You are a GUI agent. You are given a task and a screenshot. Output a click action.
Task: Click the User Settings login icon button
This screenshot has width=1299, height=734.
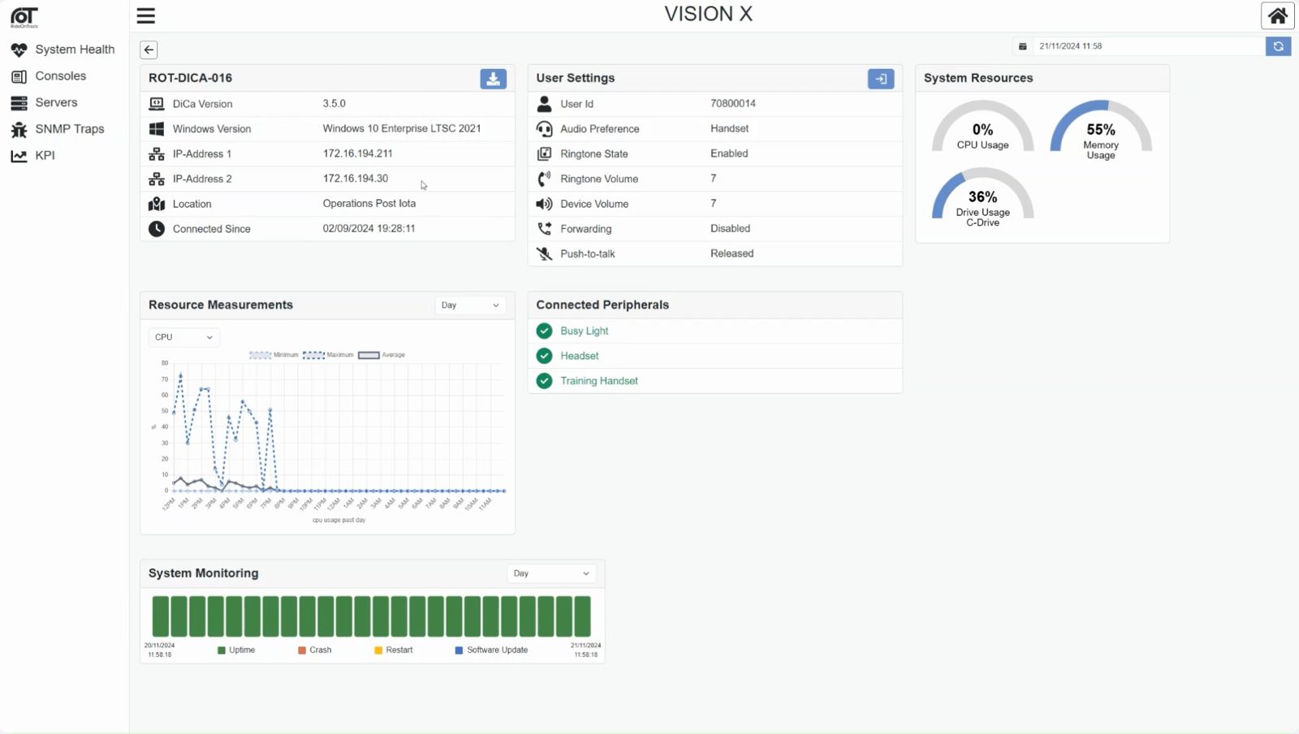881,79
